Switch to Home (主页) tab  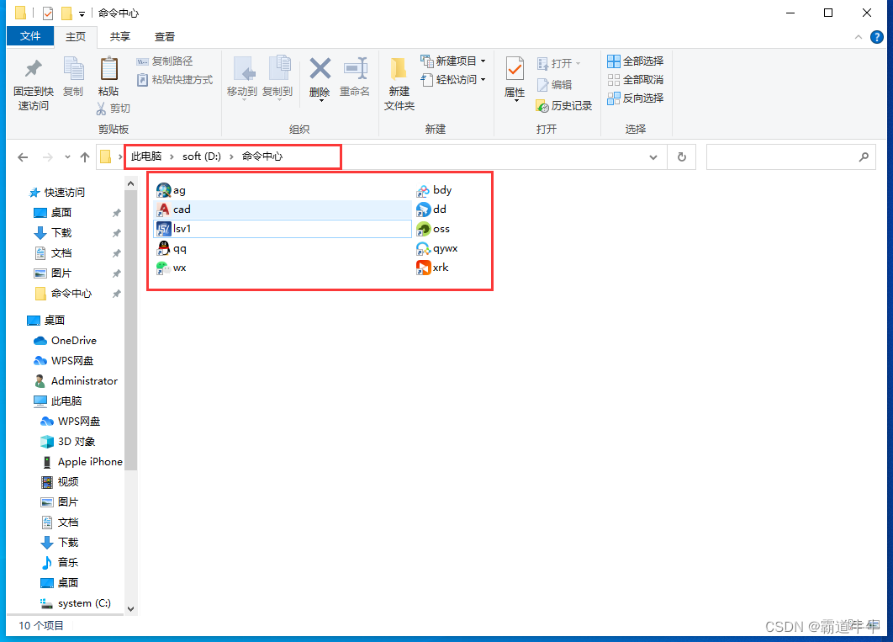point(76,36)
